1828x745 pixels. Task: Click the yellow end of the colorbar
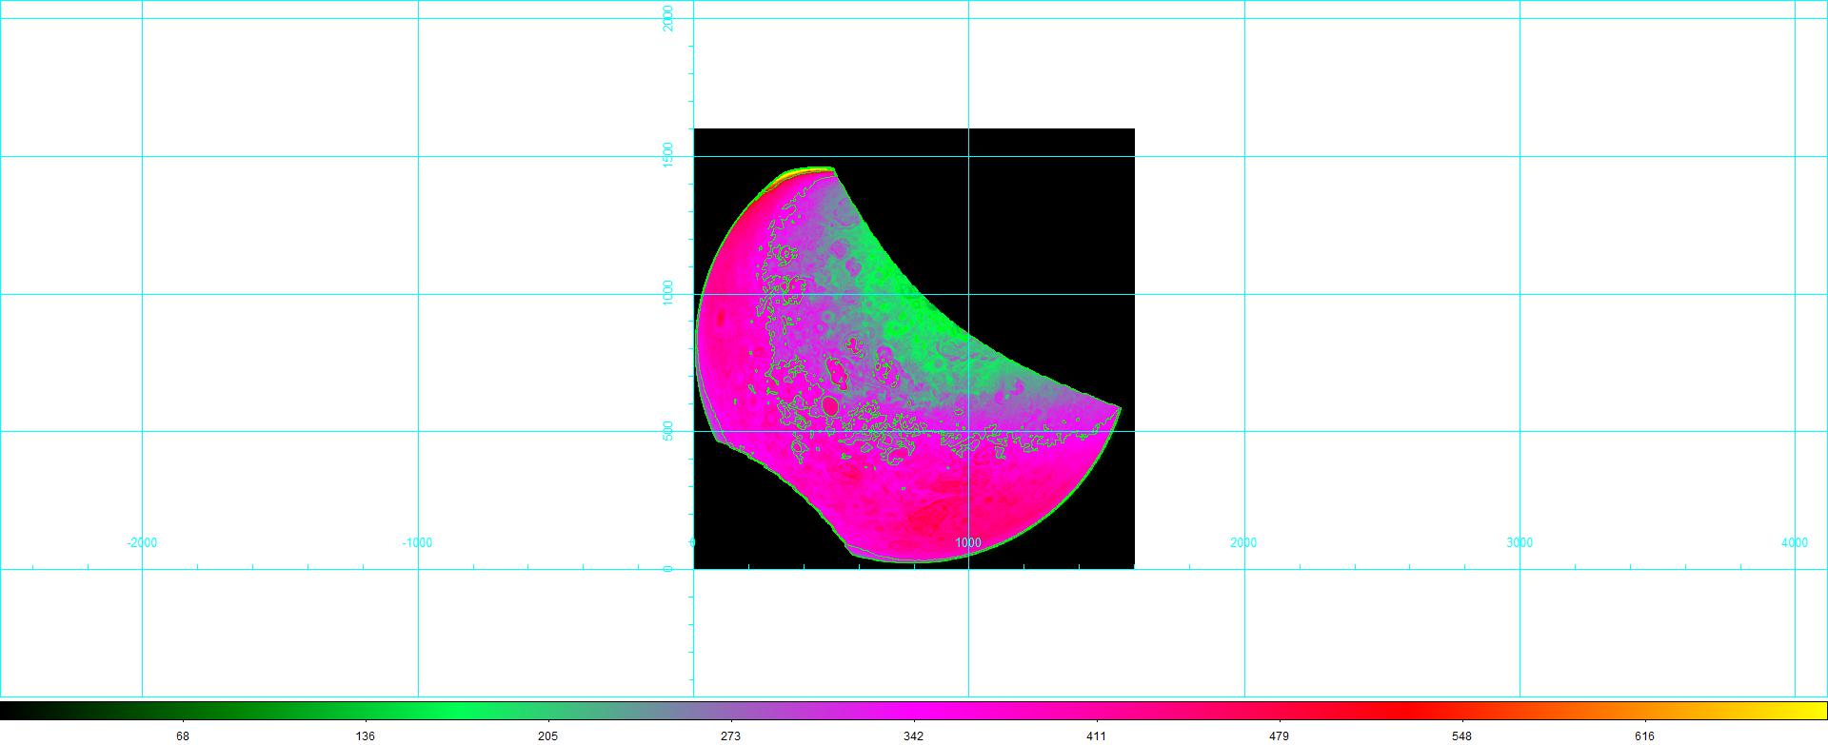coord(1814,711)
